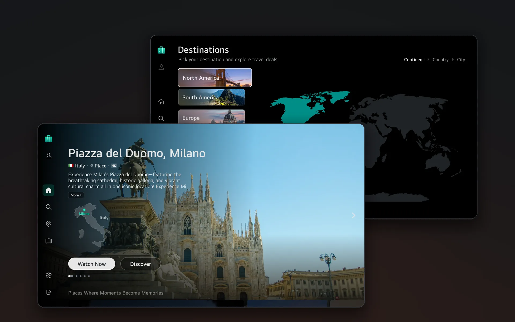Screen dimensions: 515x322
Task: Go to Home icon in the Destinations window
Action: coord(161,102)
